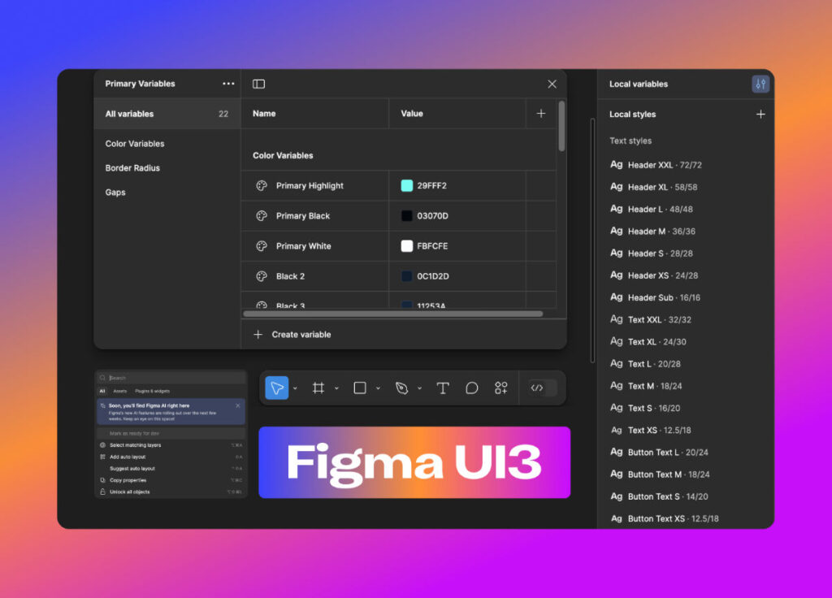Open the Actions panel icon in toolbar
The image size is (832, 598).
[x=501, y=388]
